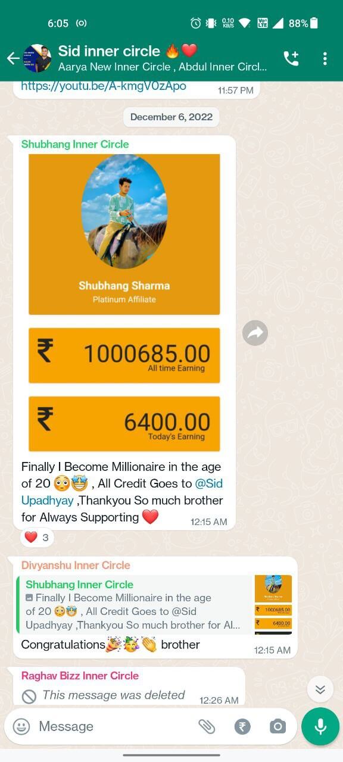Open the emoji picker in message bar

click(21, 726)
